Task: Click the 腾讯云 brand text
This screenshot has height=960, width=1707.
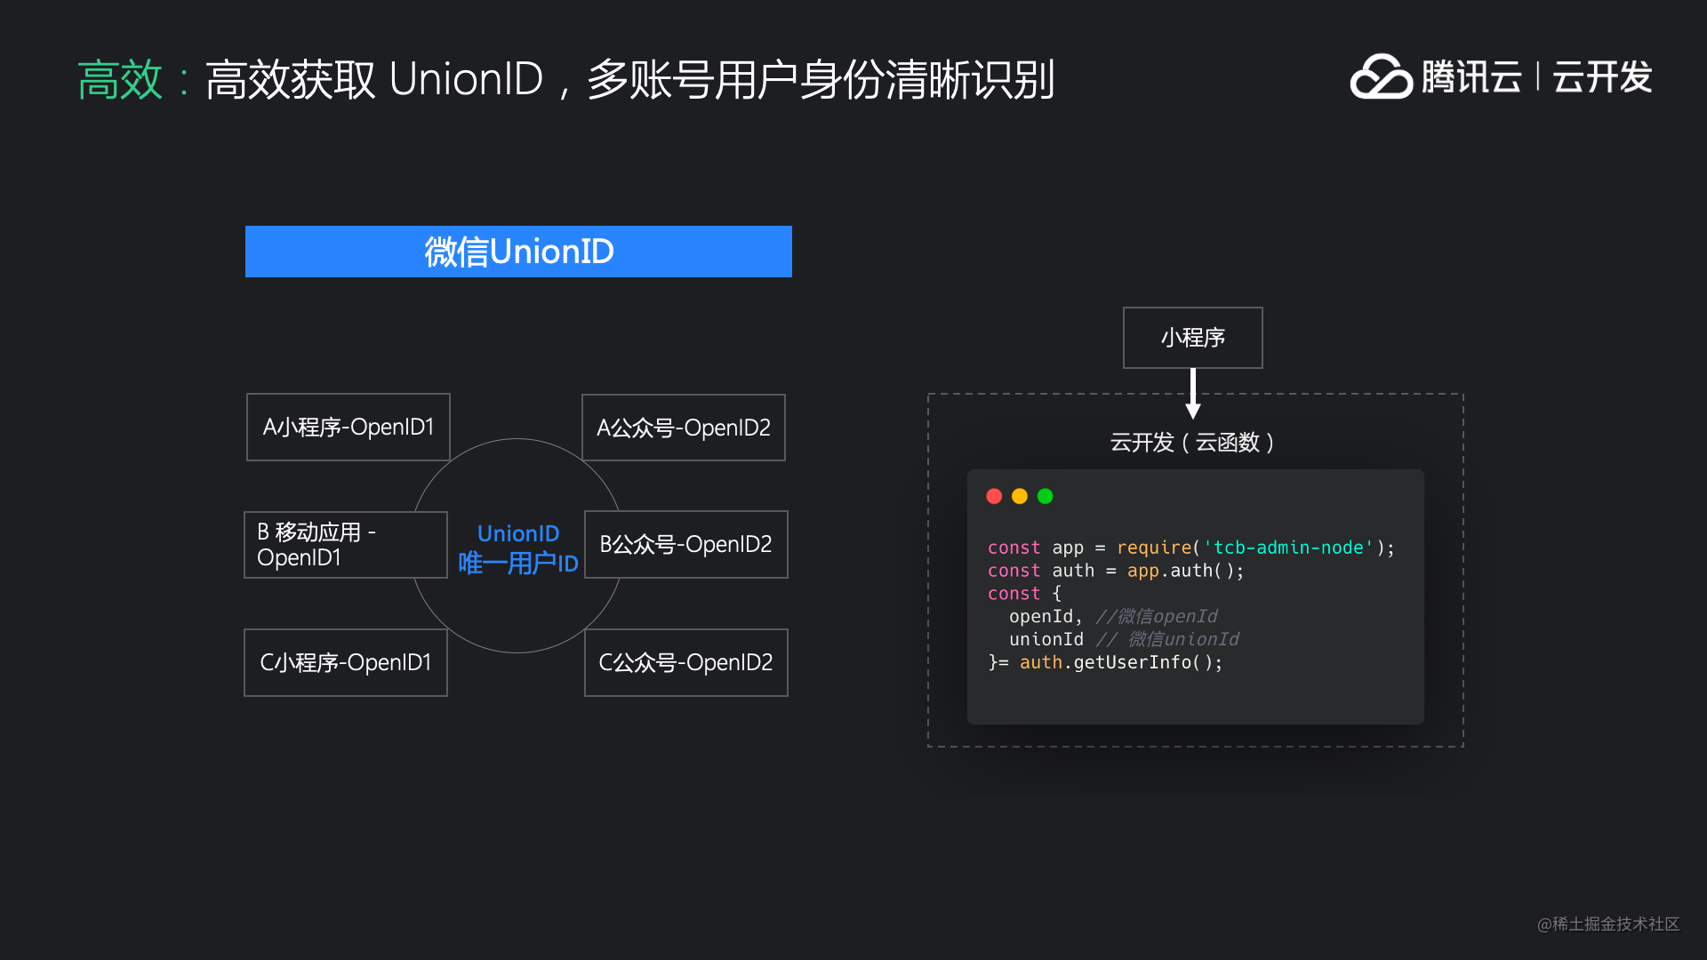Action: click(x=1472, y=77)
